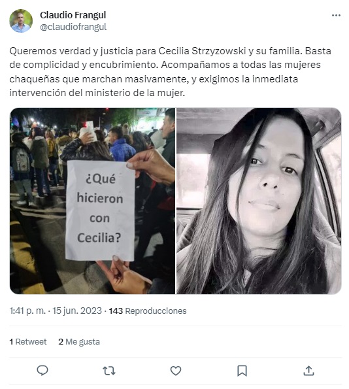View the protest sign photo
This screenshot has width=349, height=389.
pyautogui.click(x=93, y=201)
